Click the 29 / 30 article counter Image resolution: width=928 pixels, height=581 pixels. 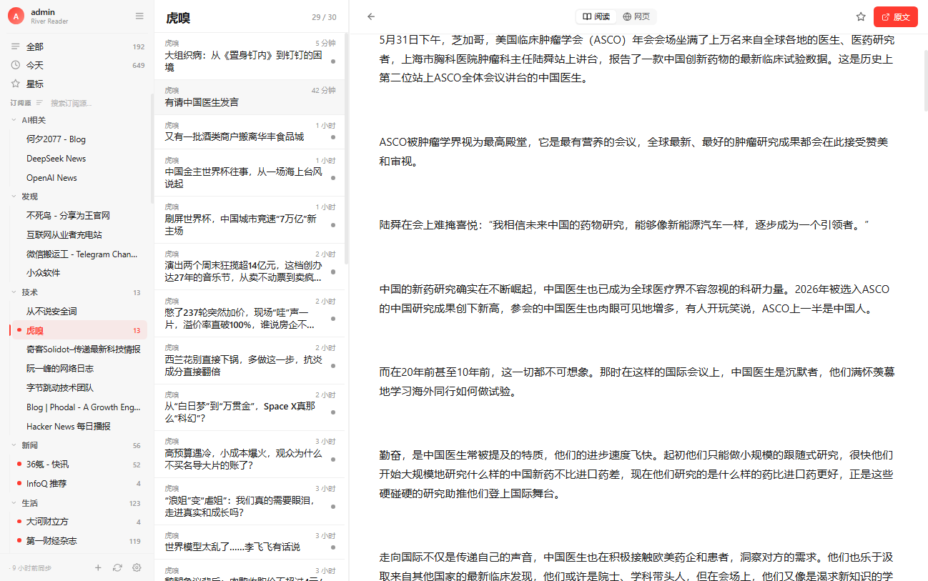pyautogui.click(x=324, y=17)
